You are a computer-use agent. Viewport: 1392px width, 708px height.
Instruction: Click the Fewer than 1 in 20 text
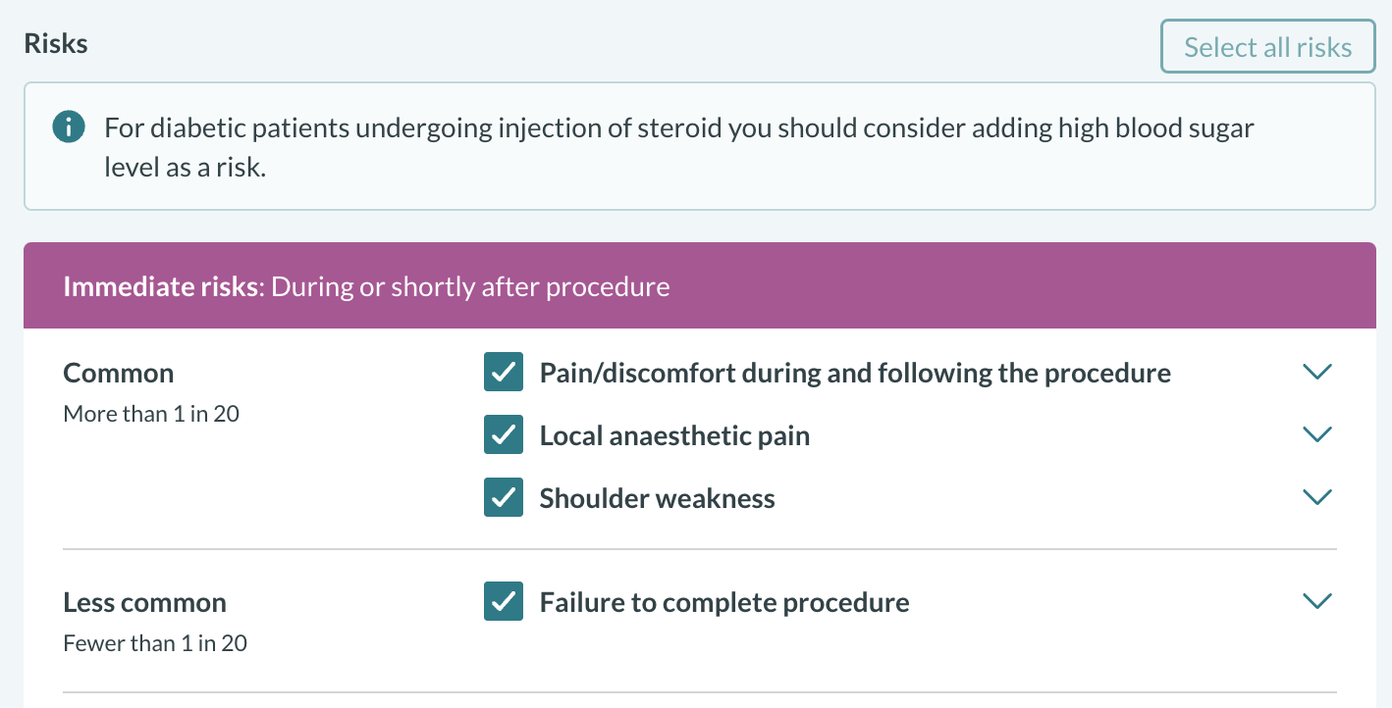pos(155,644)
